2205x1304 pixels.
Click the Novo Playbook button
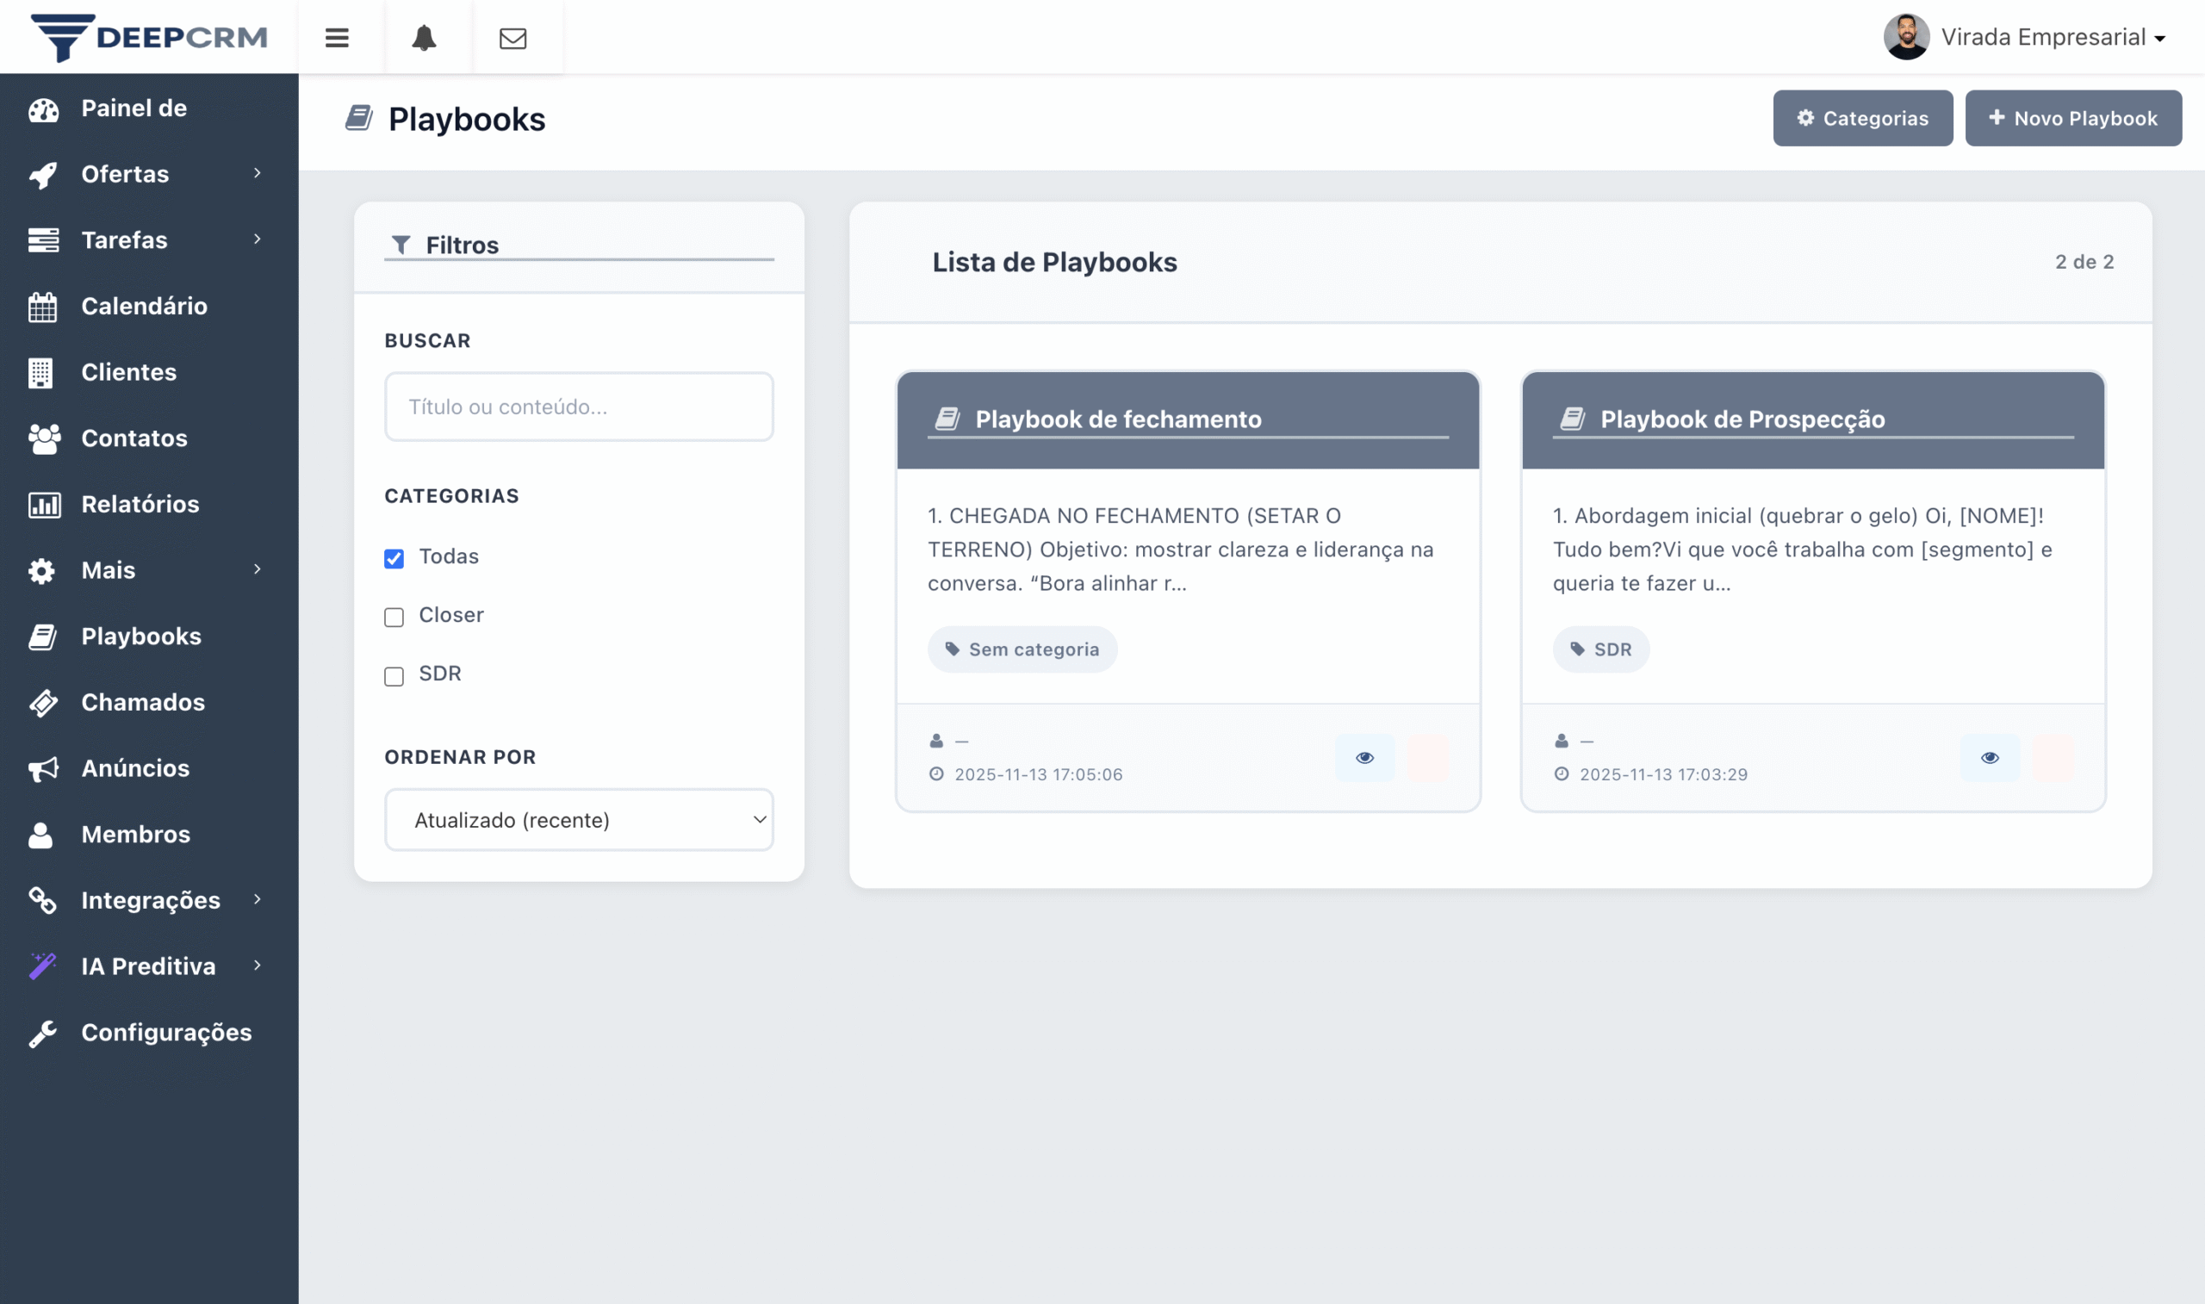point(2072,119)
